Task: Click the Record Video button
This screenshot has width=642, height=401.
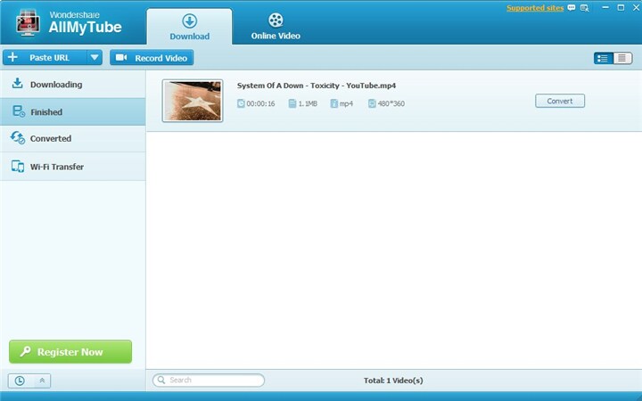Action: tap(152, 58)
